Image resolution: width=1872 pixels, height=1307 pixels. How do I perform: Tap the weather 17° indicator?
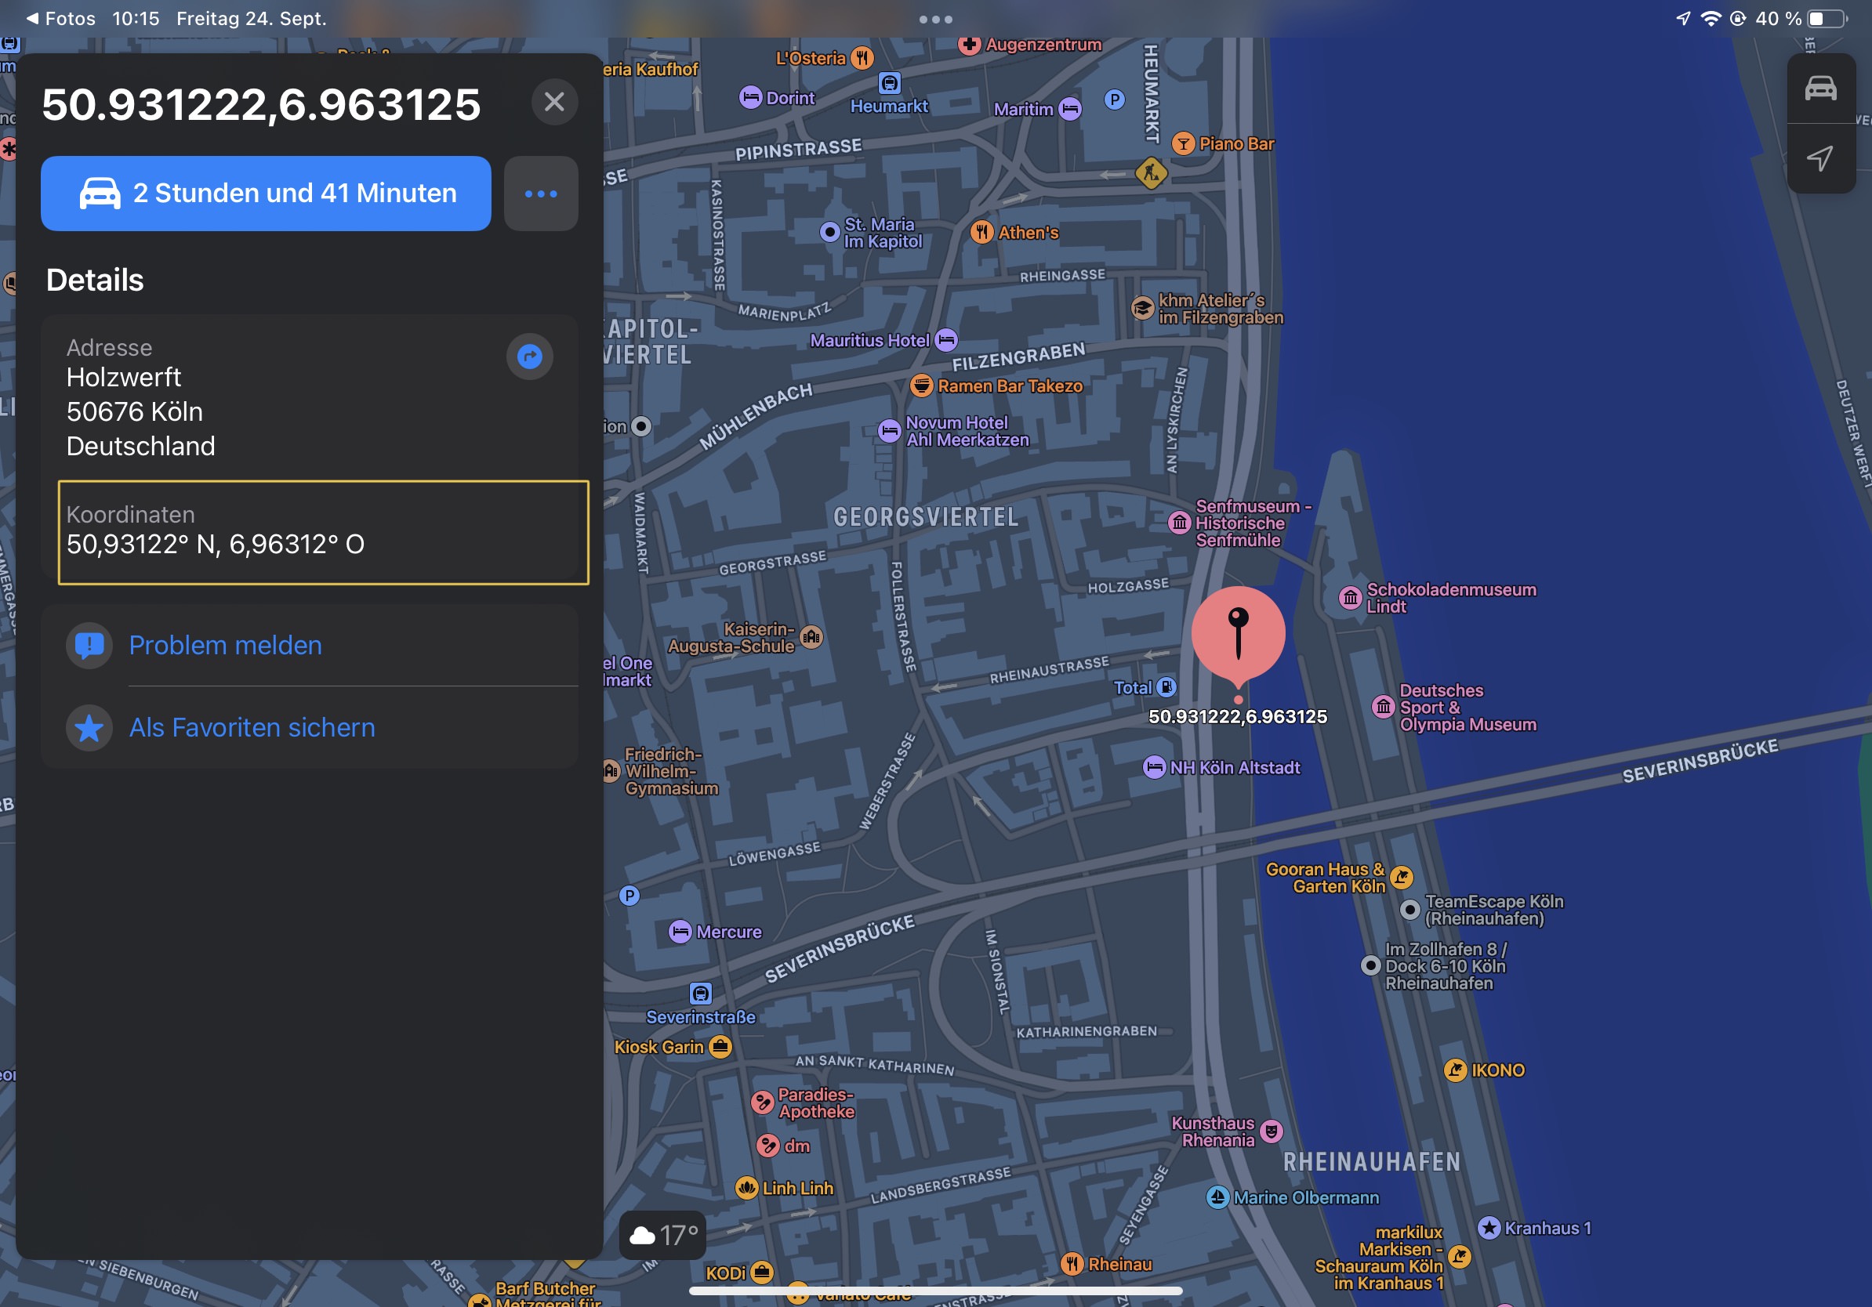(x=663, y=1235)
